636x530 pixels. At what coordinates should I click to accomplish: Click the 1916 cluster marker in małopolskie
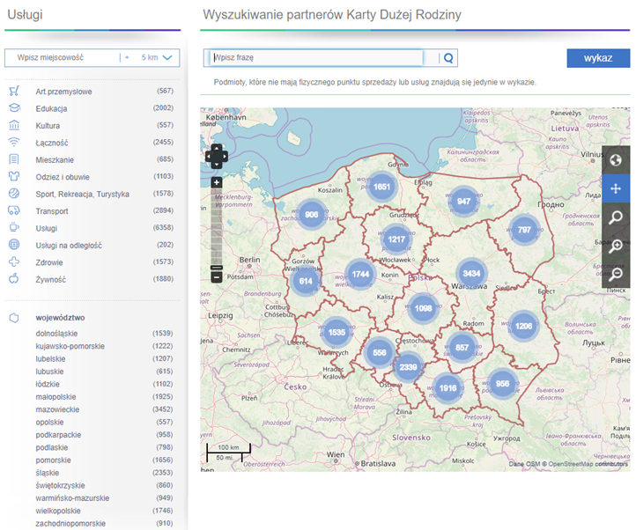447,388
